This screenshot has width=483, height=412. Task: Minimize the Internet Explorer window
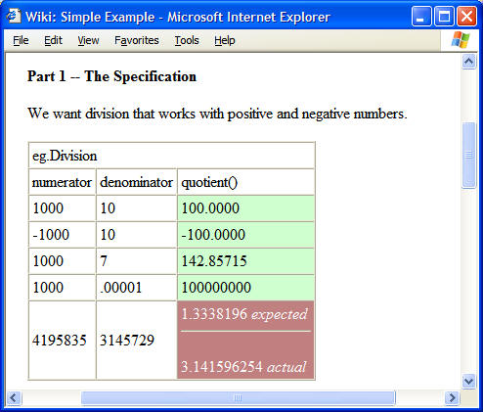421,17
